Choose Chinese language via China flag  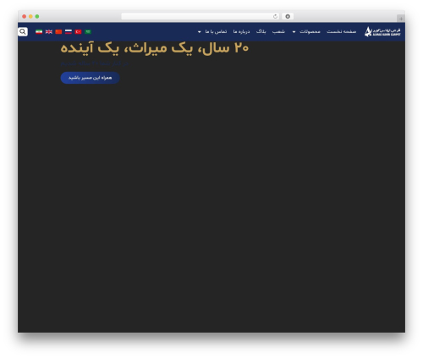(58, 31)
